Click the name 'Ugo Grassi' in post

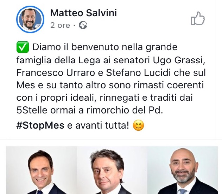(179, 60)
